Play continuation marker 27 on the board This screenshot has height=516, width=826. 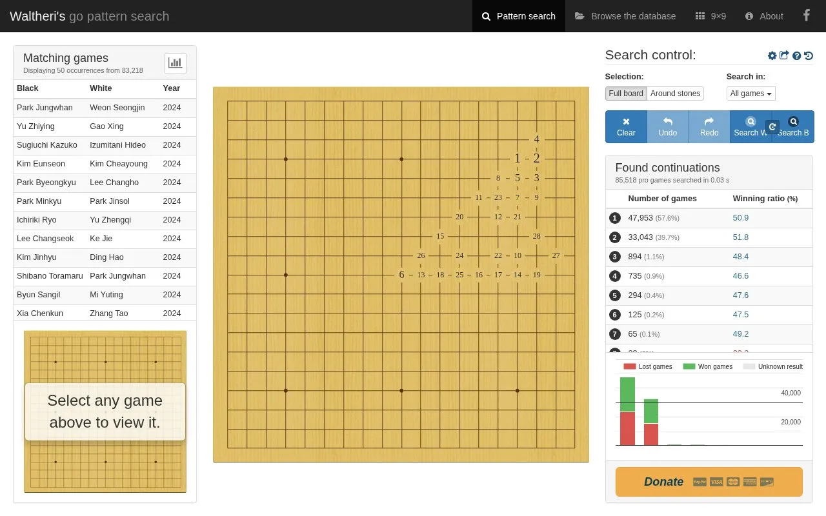(x=556, y=255)
